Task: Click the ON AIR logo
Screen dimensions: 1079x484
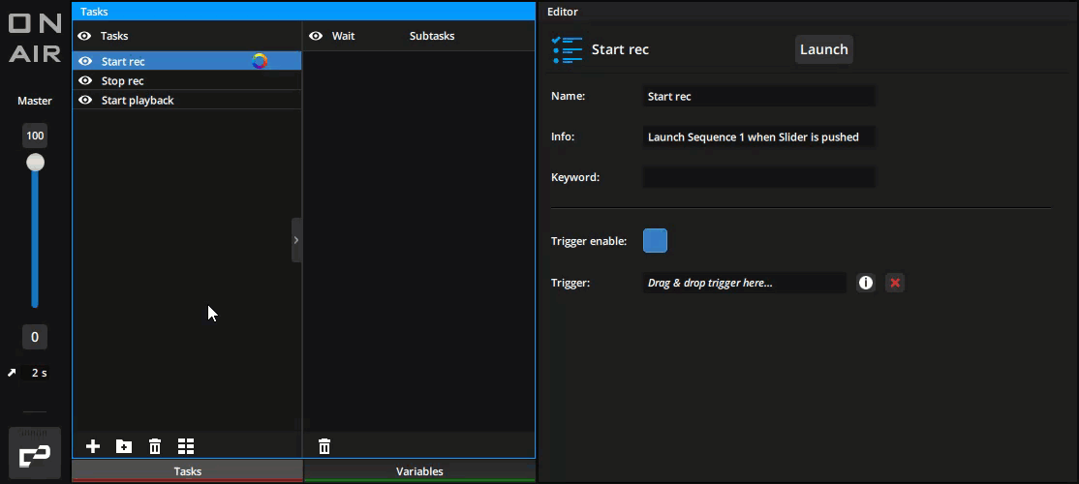Action: point(35,39)
